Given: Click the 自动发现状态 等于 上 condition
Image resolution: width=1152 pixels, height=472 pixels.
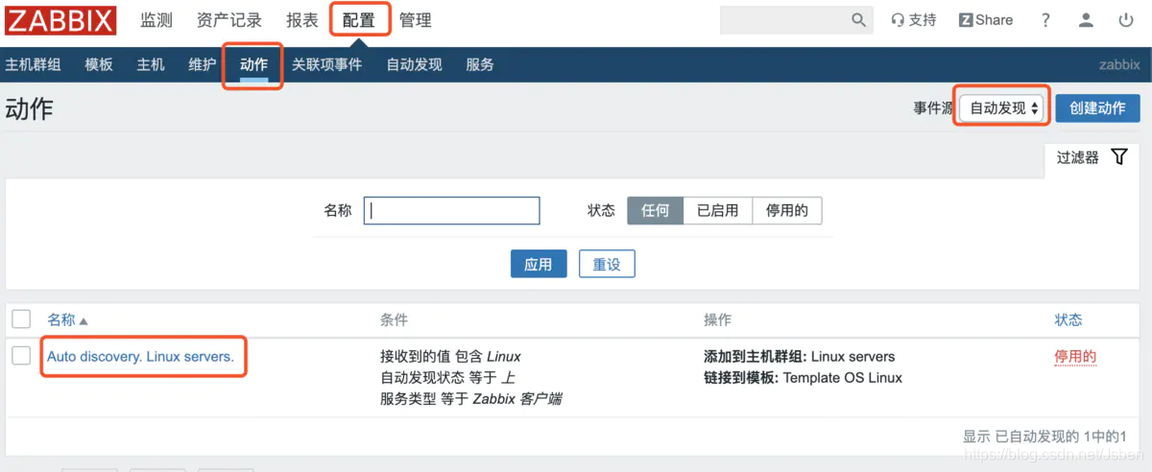Looking at the screenshot, I should [447, 377].
